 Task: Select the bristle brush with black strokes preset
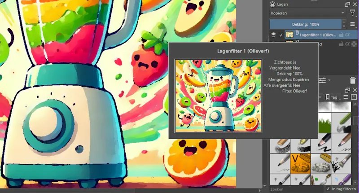[x=341, y=163]
